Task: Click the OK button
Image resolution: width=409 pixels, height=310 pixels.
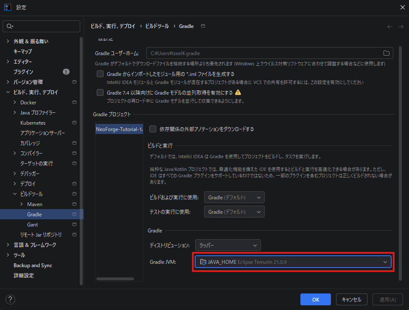Action: coord(315,299)
